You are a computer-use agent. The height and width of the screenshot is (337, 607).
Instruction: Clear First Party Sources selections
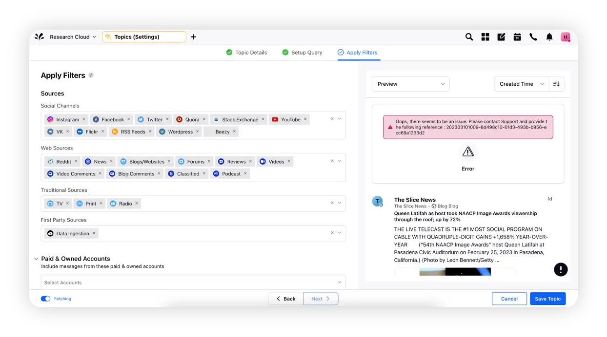point(332,233)
